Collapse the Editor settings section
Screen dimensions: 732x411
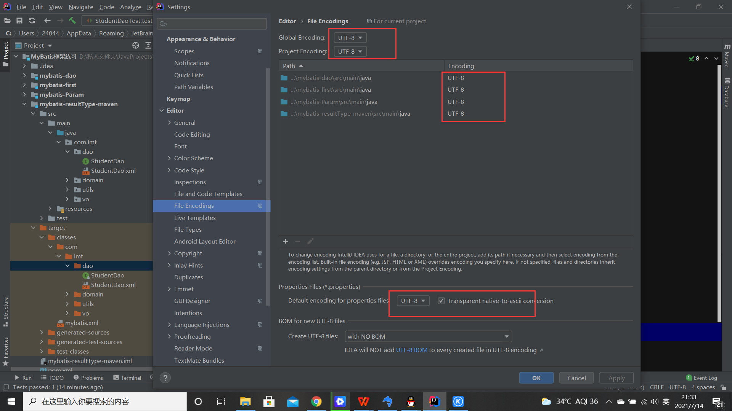(x=162, y=110)
